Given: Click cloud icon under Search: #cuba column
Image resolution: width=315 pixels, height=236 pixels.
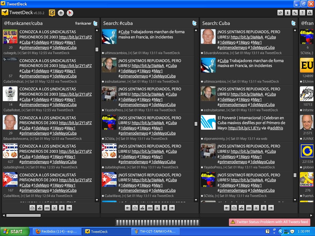Looking at the screenshot, I should coord(135,208).
